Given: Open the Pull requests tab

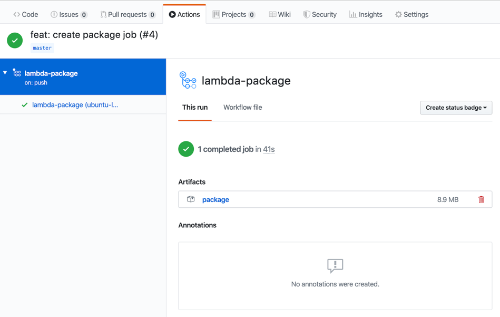Looking at the screenshot, I should pos(128,15).
